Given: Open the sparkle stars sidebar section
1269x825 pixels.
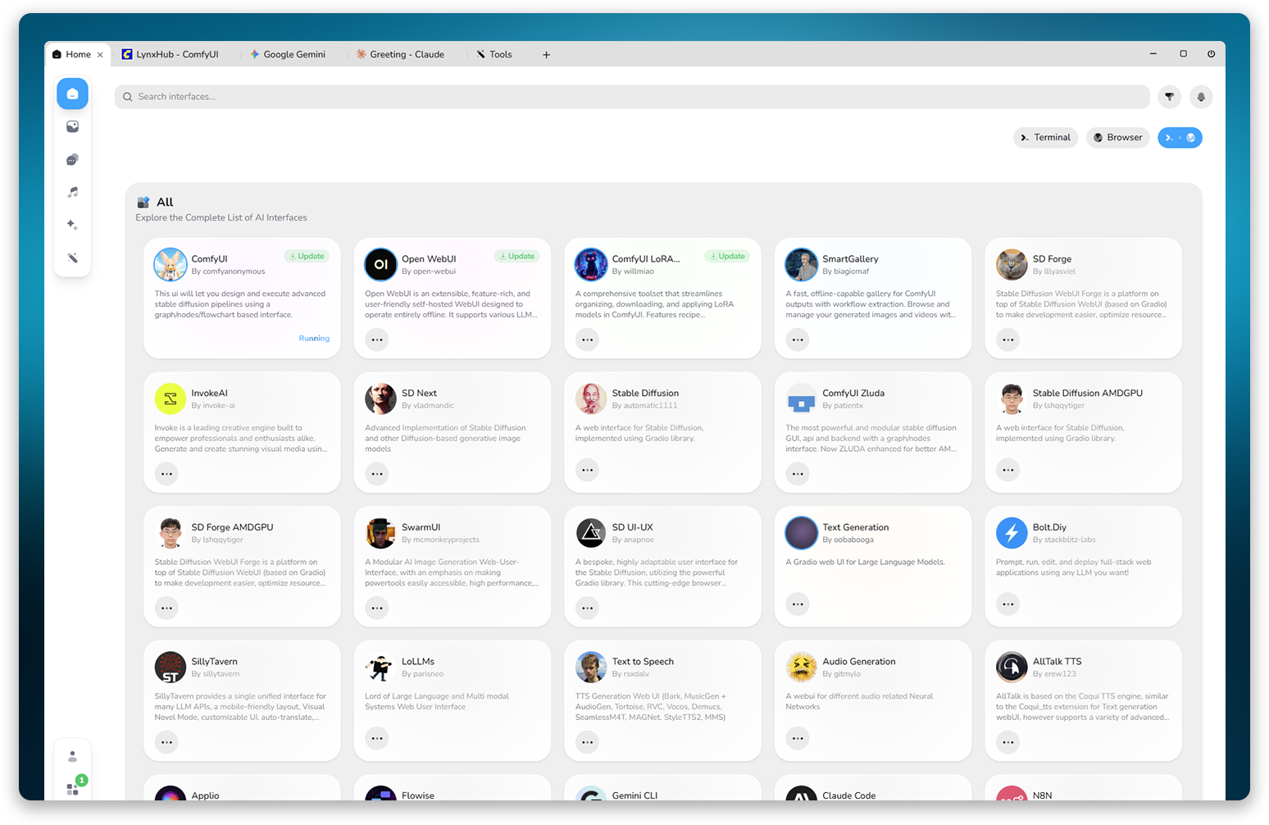Looking at the screenshot, I should 72,225.
